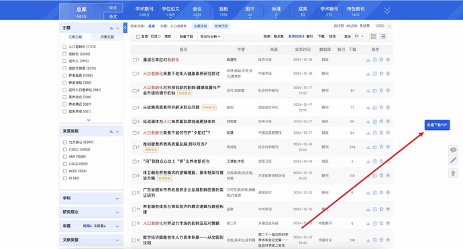
Task: Switch to the list view icon
Action: [x=383, y=36]
